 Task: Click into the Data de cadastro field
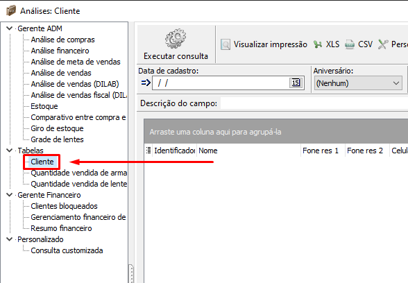coord(221,83)
